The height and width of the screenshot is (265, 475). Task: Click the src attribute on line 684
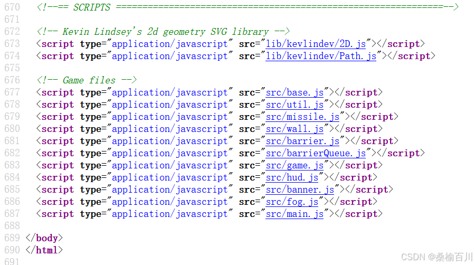(247, 177)
